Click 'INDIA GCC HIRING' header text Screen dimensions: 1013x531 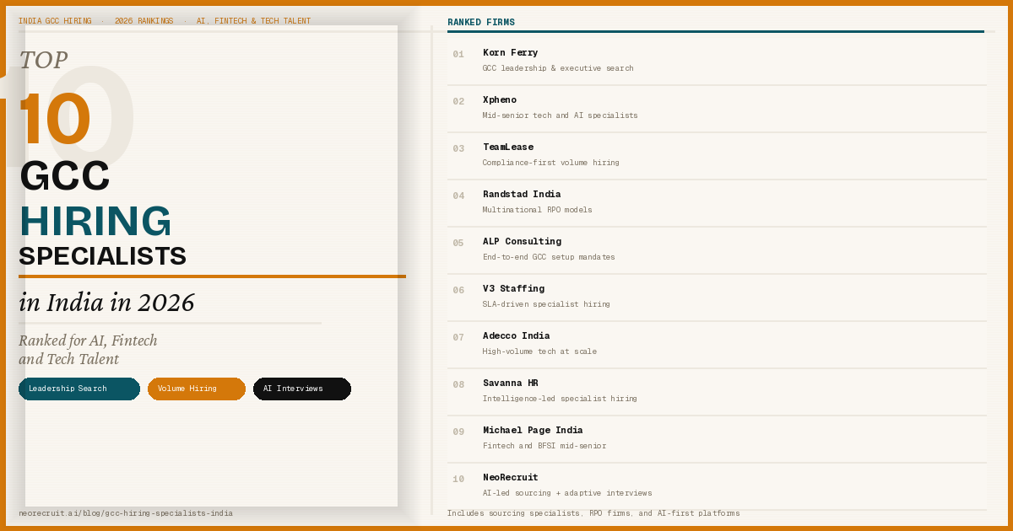click(55, 21)
